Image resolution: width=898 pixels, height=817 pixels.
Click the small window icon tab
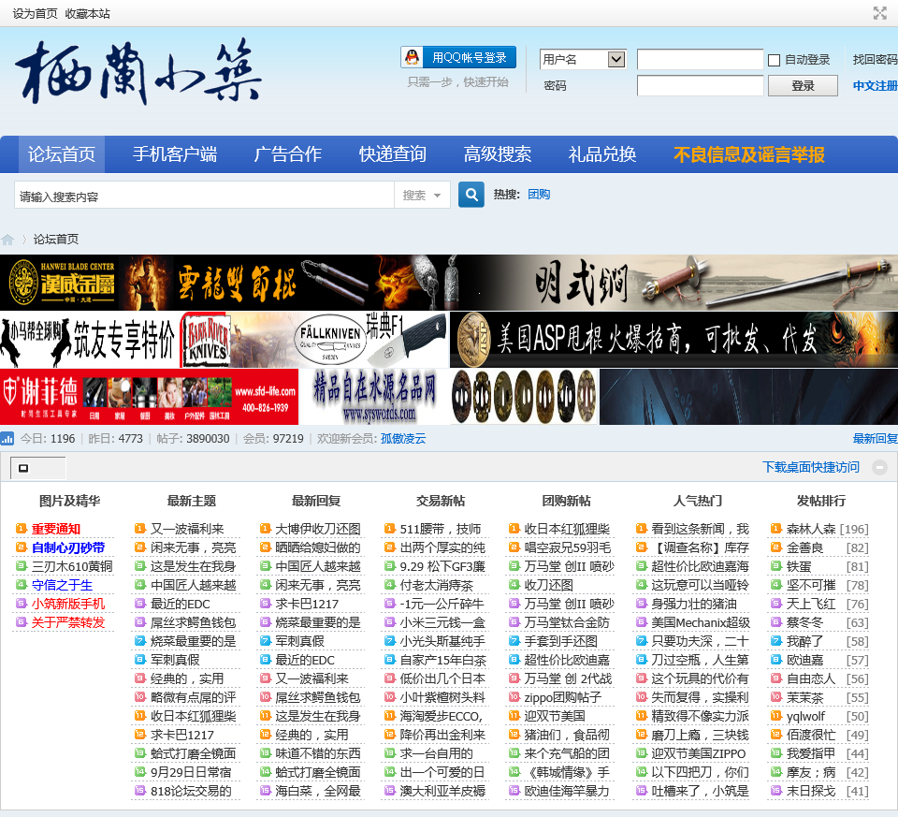(23, 468)
